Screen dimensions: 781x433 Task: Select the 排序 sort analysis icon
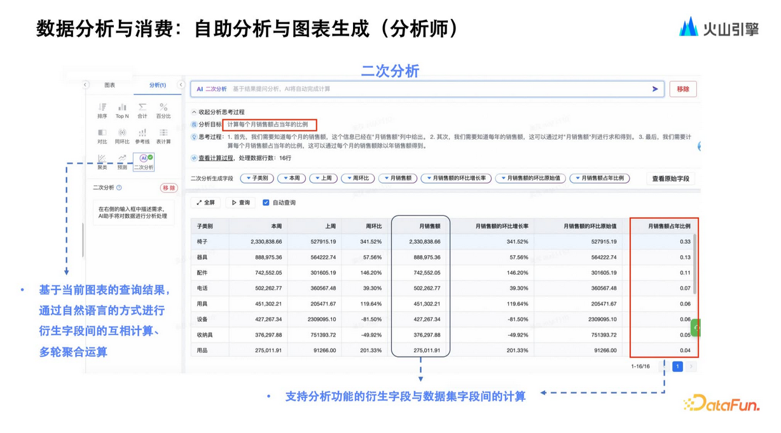[x=102, y=110]
